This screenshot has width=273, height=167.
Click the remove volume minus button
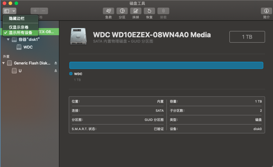44,11
